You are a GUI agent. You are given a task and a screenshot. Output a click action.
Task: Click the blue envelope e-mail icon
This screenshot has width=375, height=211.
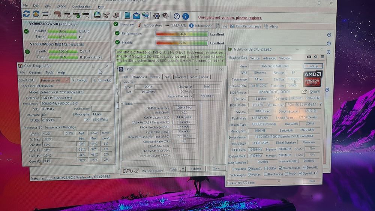(136, 16)
